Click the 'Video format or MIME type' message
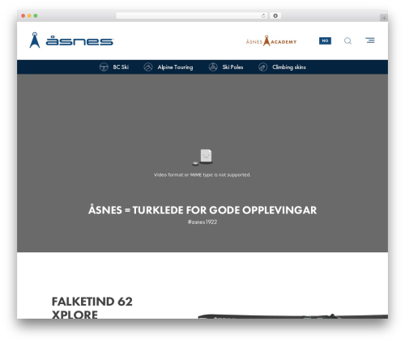This screenshot has width=405, height=343. (202, 175)
